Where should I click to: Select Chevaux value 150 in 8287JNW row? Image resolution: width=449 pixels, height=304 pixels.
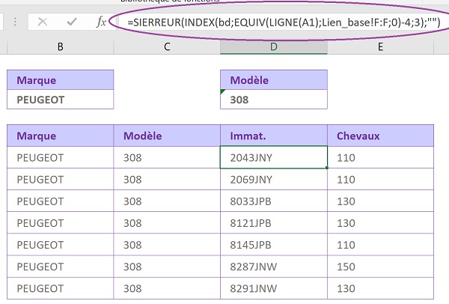pos(380,266)
